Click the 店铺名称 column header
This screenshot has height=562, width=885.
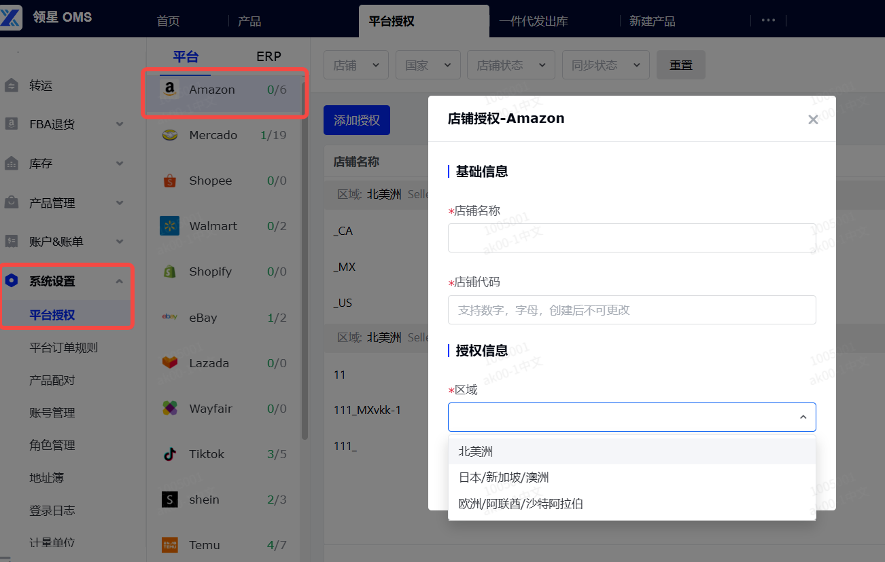coord(356,162)
